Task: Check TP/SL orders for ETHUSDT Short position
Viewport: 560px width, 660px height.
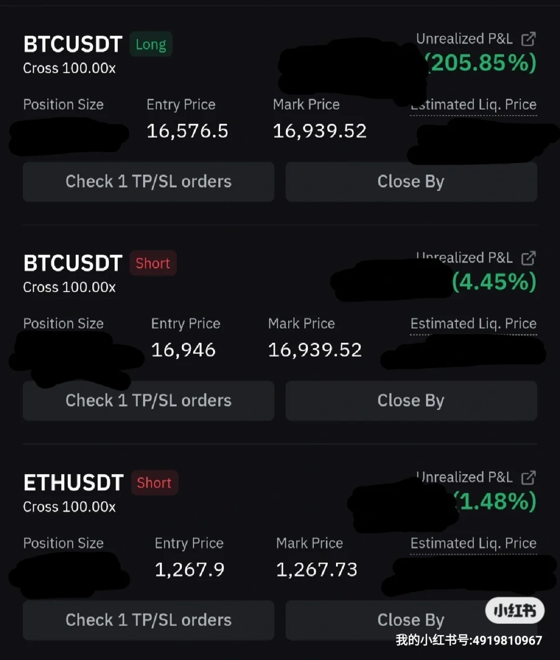Action: (148, 620)
